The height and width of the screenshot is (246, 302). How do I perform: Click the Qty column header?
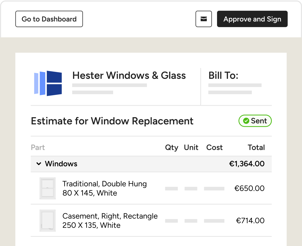[172, 147]
